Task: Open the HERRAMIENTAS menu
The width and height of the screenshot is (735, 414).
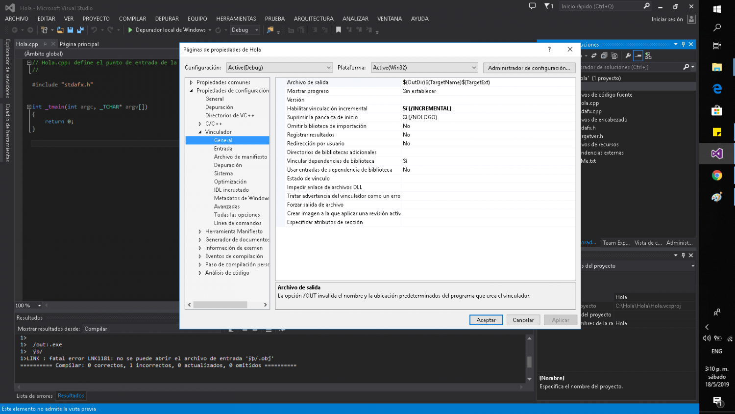Action: pos(236,19)
